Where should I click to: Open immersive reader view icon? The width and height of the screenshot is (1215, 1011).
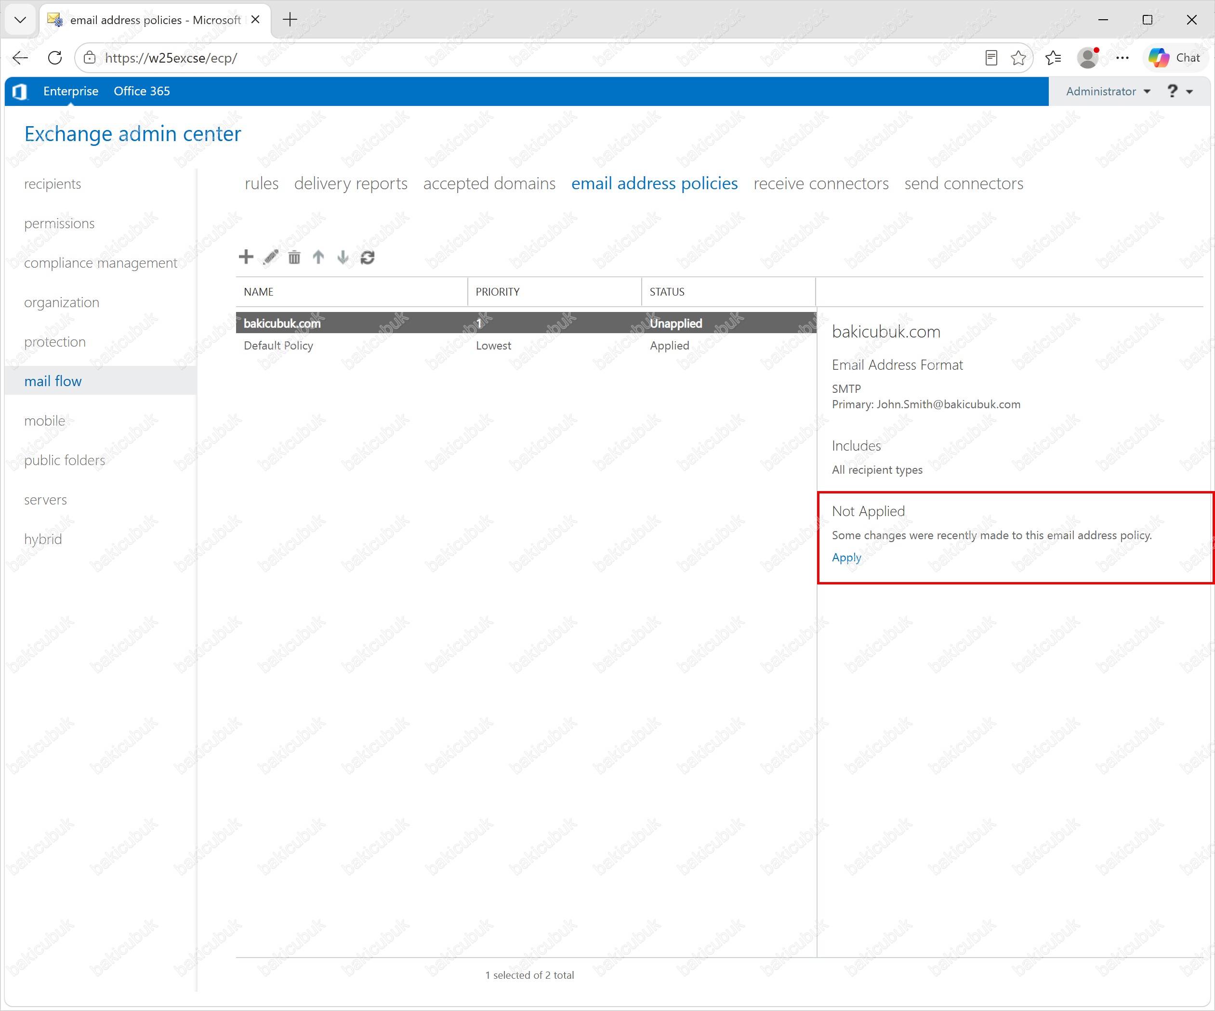[991, 58]
